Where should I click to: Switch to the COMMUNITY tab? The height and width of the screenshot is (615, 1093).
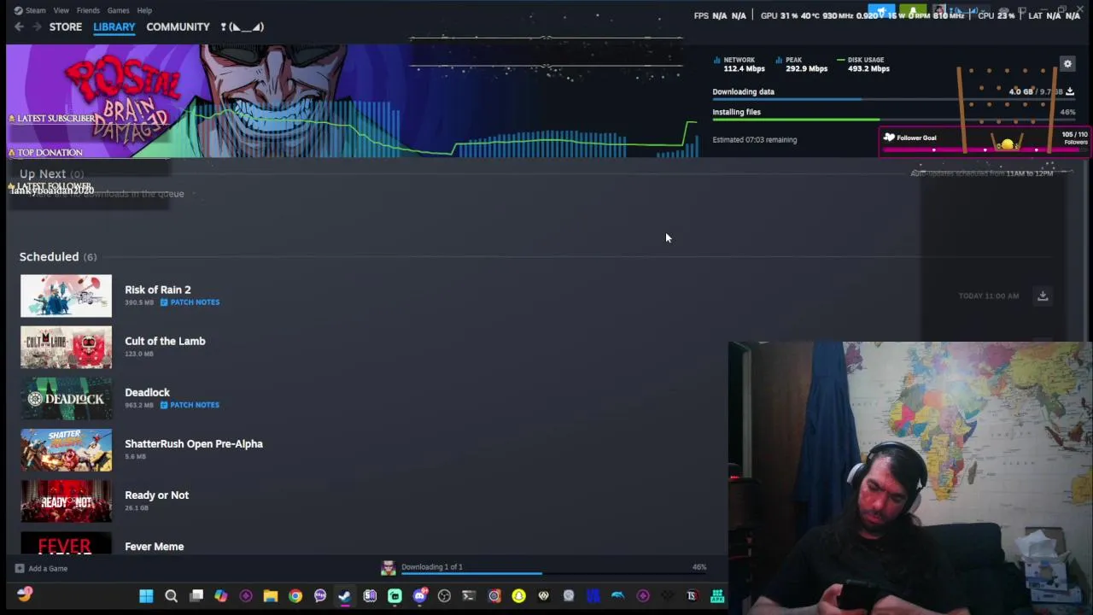[x=178, y=27]
